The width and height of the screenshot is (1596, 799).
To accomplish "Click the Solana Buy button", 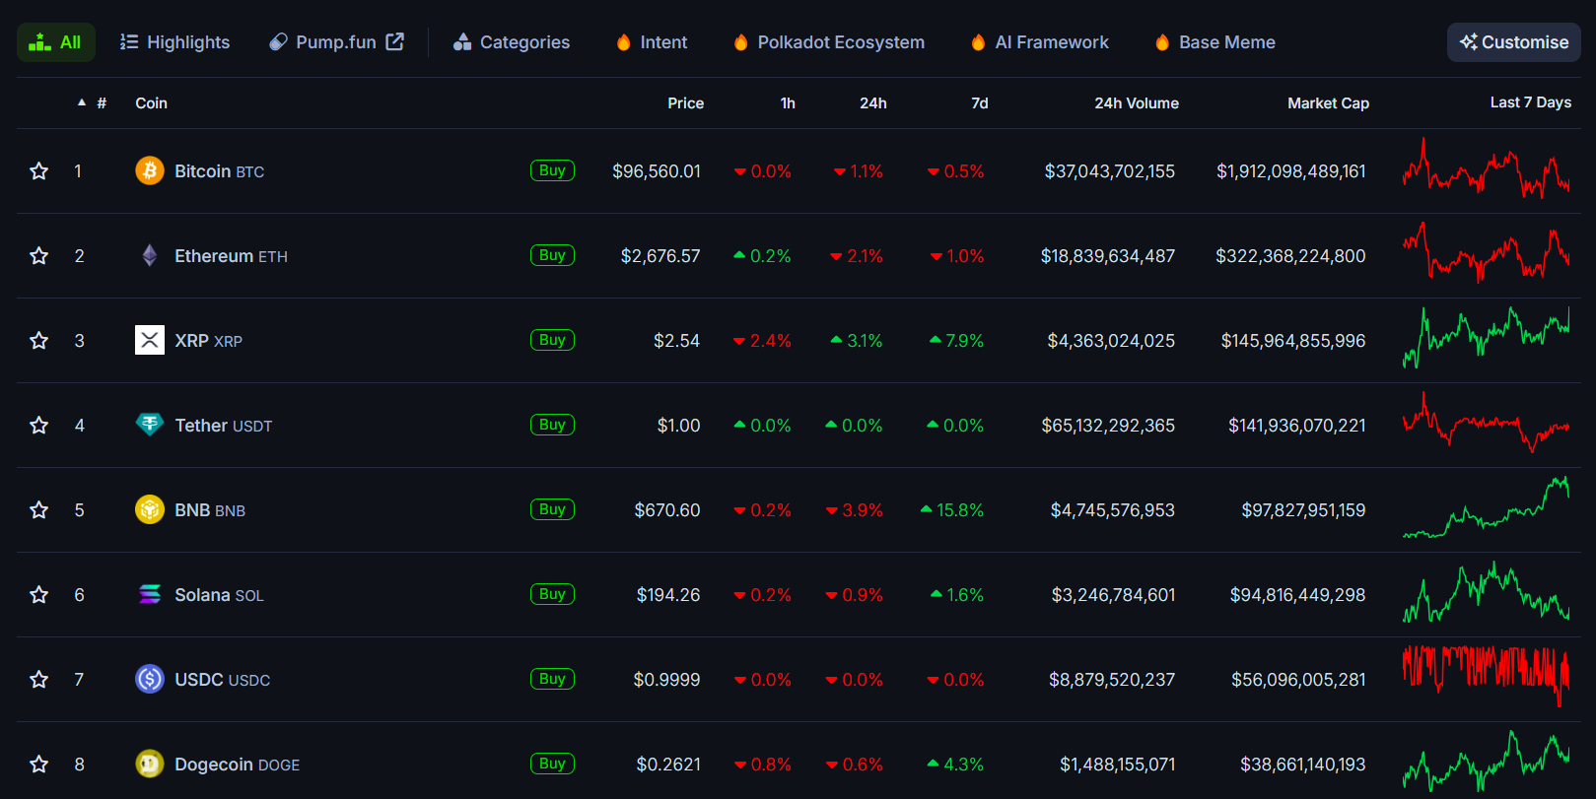I will 552,594.
